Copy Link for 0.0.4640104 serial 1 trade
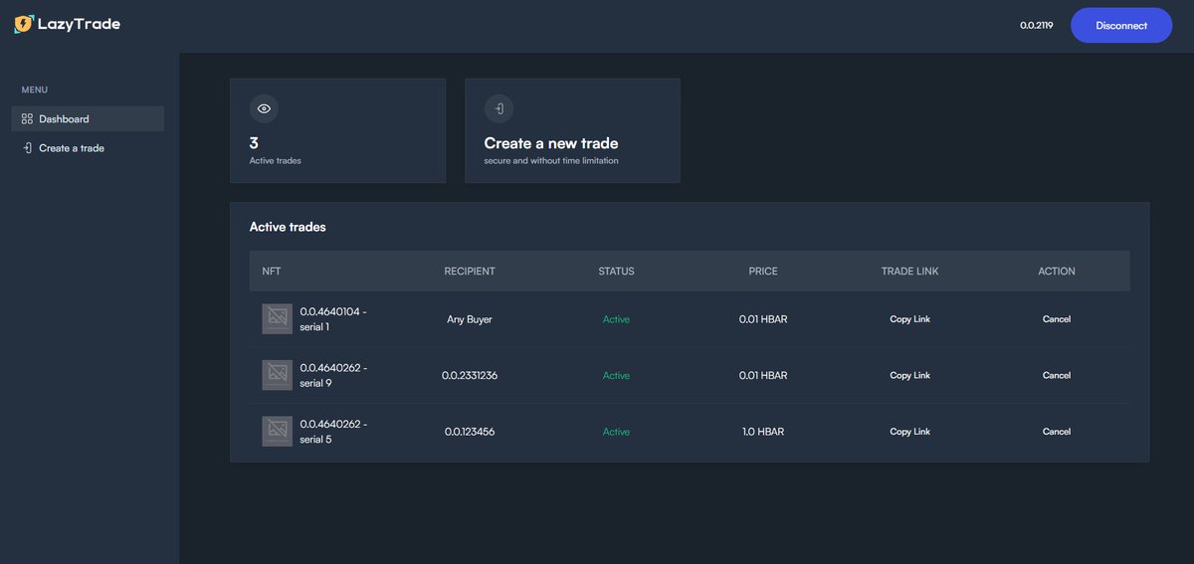The height and width of the screenshot is (564, 1194). 909,319
